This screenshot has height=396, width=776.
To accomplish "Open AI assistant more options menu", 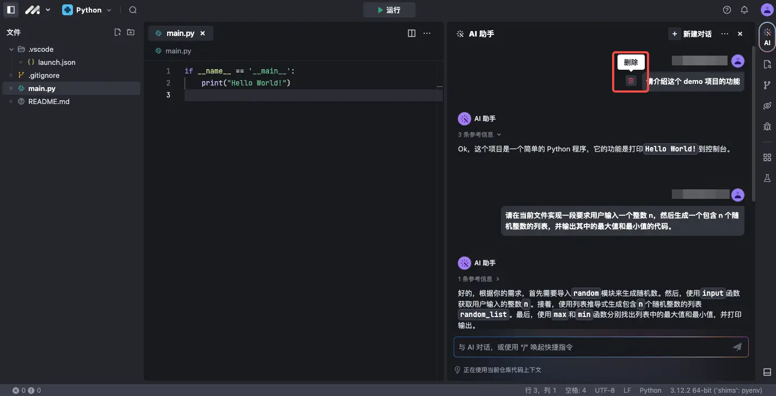I will pyautogui.click(x=724, y=34).
